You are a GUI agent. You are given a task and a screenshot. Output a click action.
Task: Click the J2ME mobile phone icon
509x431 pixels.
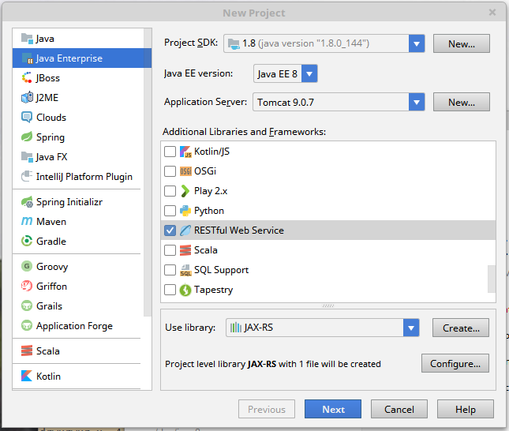pyautogui.click(x=27, y=97)
